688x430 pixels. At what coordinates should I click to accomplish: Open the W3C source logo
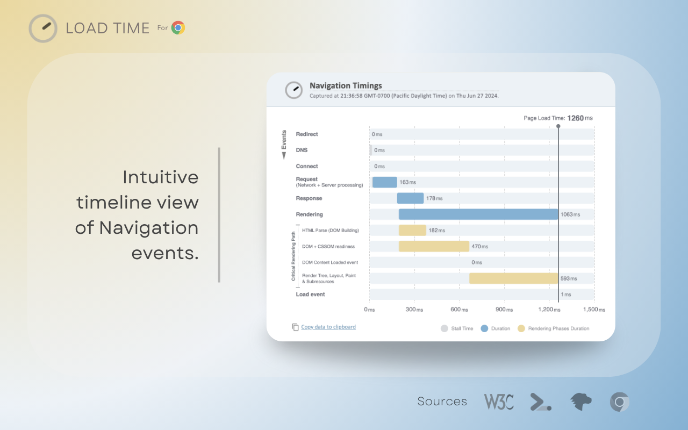point(498,402)
